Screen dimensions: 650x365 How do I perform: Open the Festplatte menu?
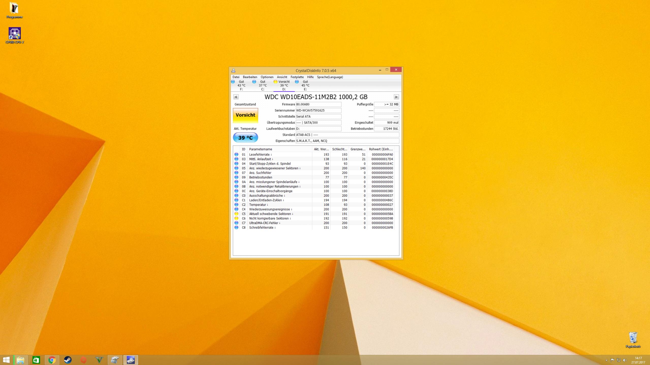[297, 77]
